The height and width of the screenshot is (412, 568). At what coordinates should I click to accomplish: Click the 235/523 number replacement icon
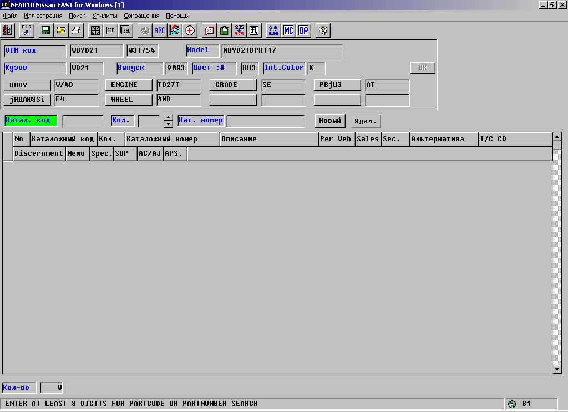click(240, 30)
